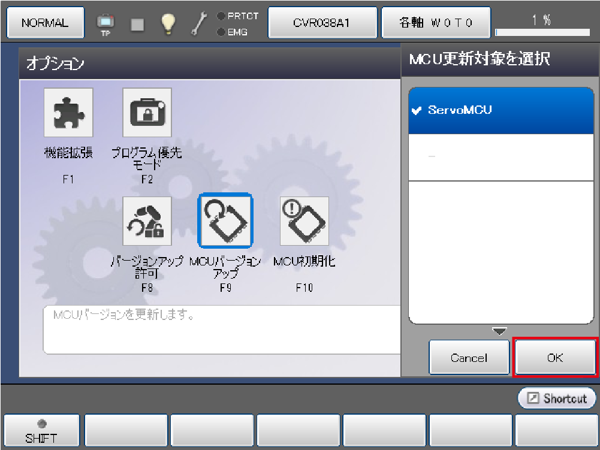The height and width of the screenshot is (450, 600).
Task: Expand list with the down arrow
Action: pyautogui.click(x=499, y=331)
